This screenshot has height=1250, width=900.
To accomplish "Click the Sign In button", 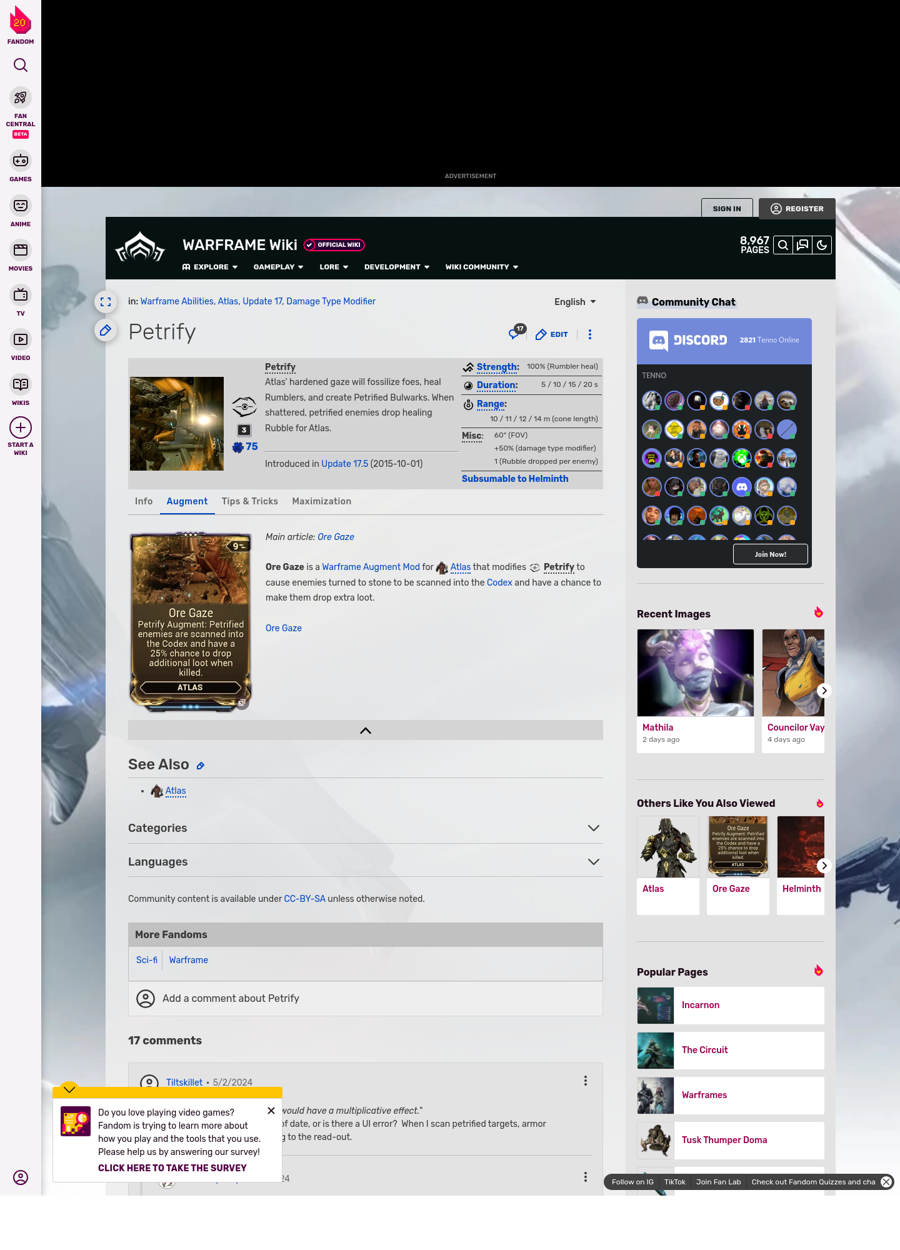I will point(727,209).
